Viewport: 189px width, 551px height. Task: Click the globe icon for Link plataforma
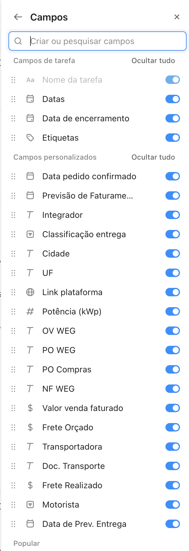coord(30,292)
